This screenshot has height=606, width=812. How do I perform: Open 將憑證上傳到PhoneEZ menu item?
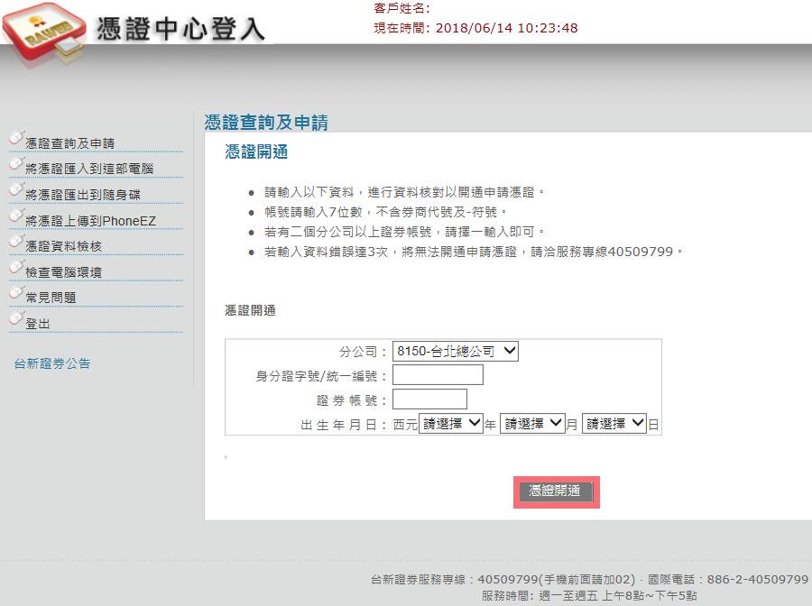[x=90, y=221]
